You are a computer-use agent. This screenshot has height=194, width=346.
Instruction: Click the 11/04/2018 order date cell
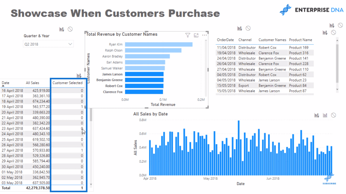click(226, 48)
